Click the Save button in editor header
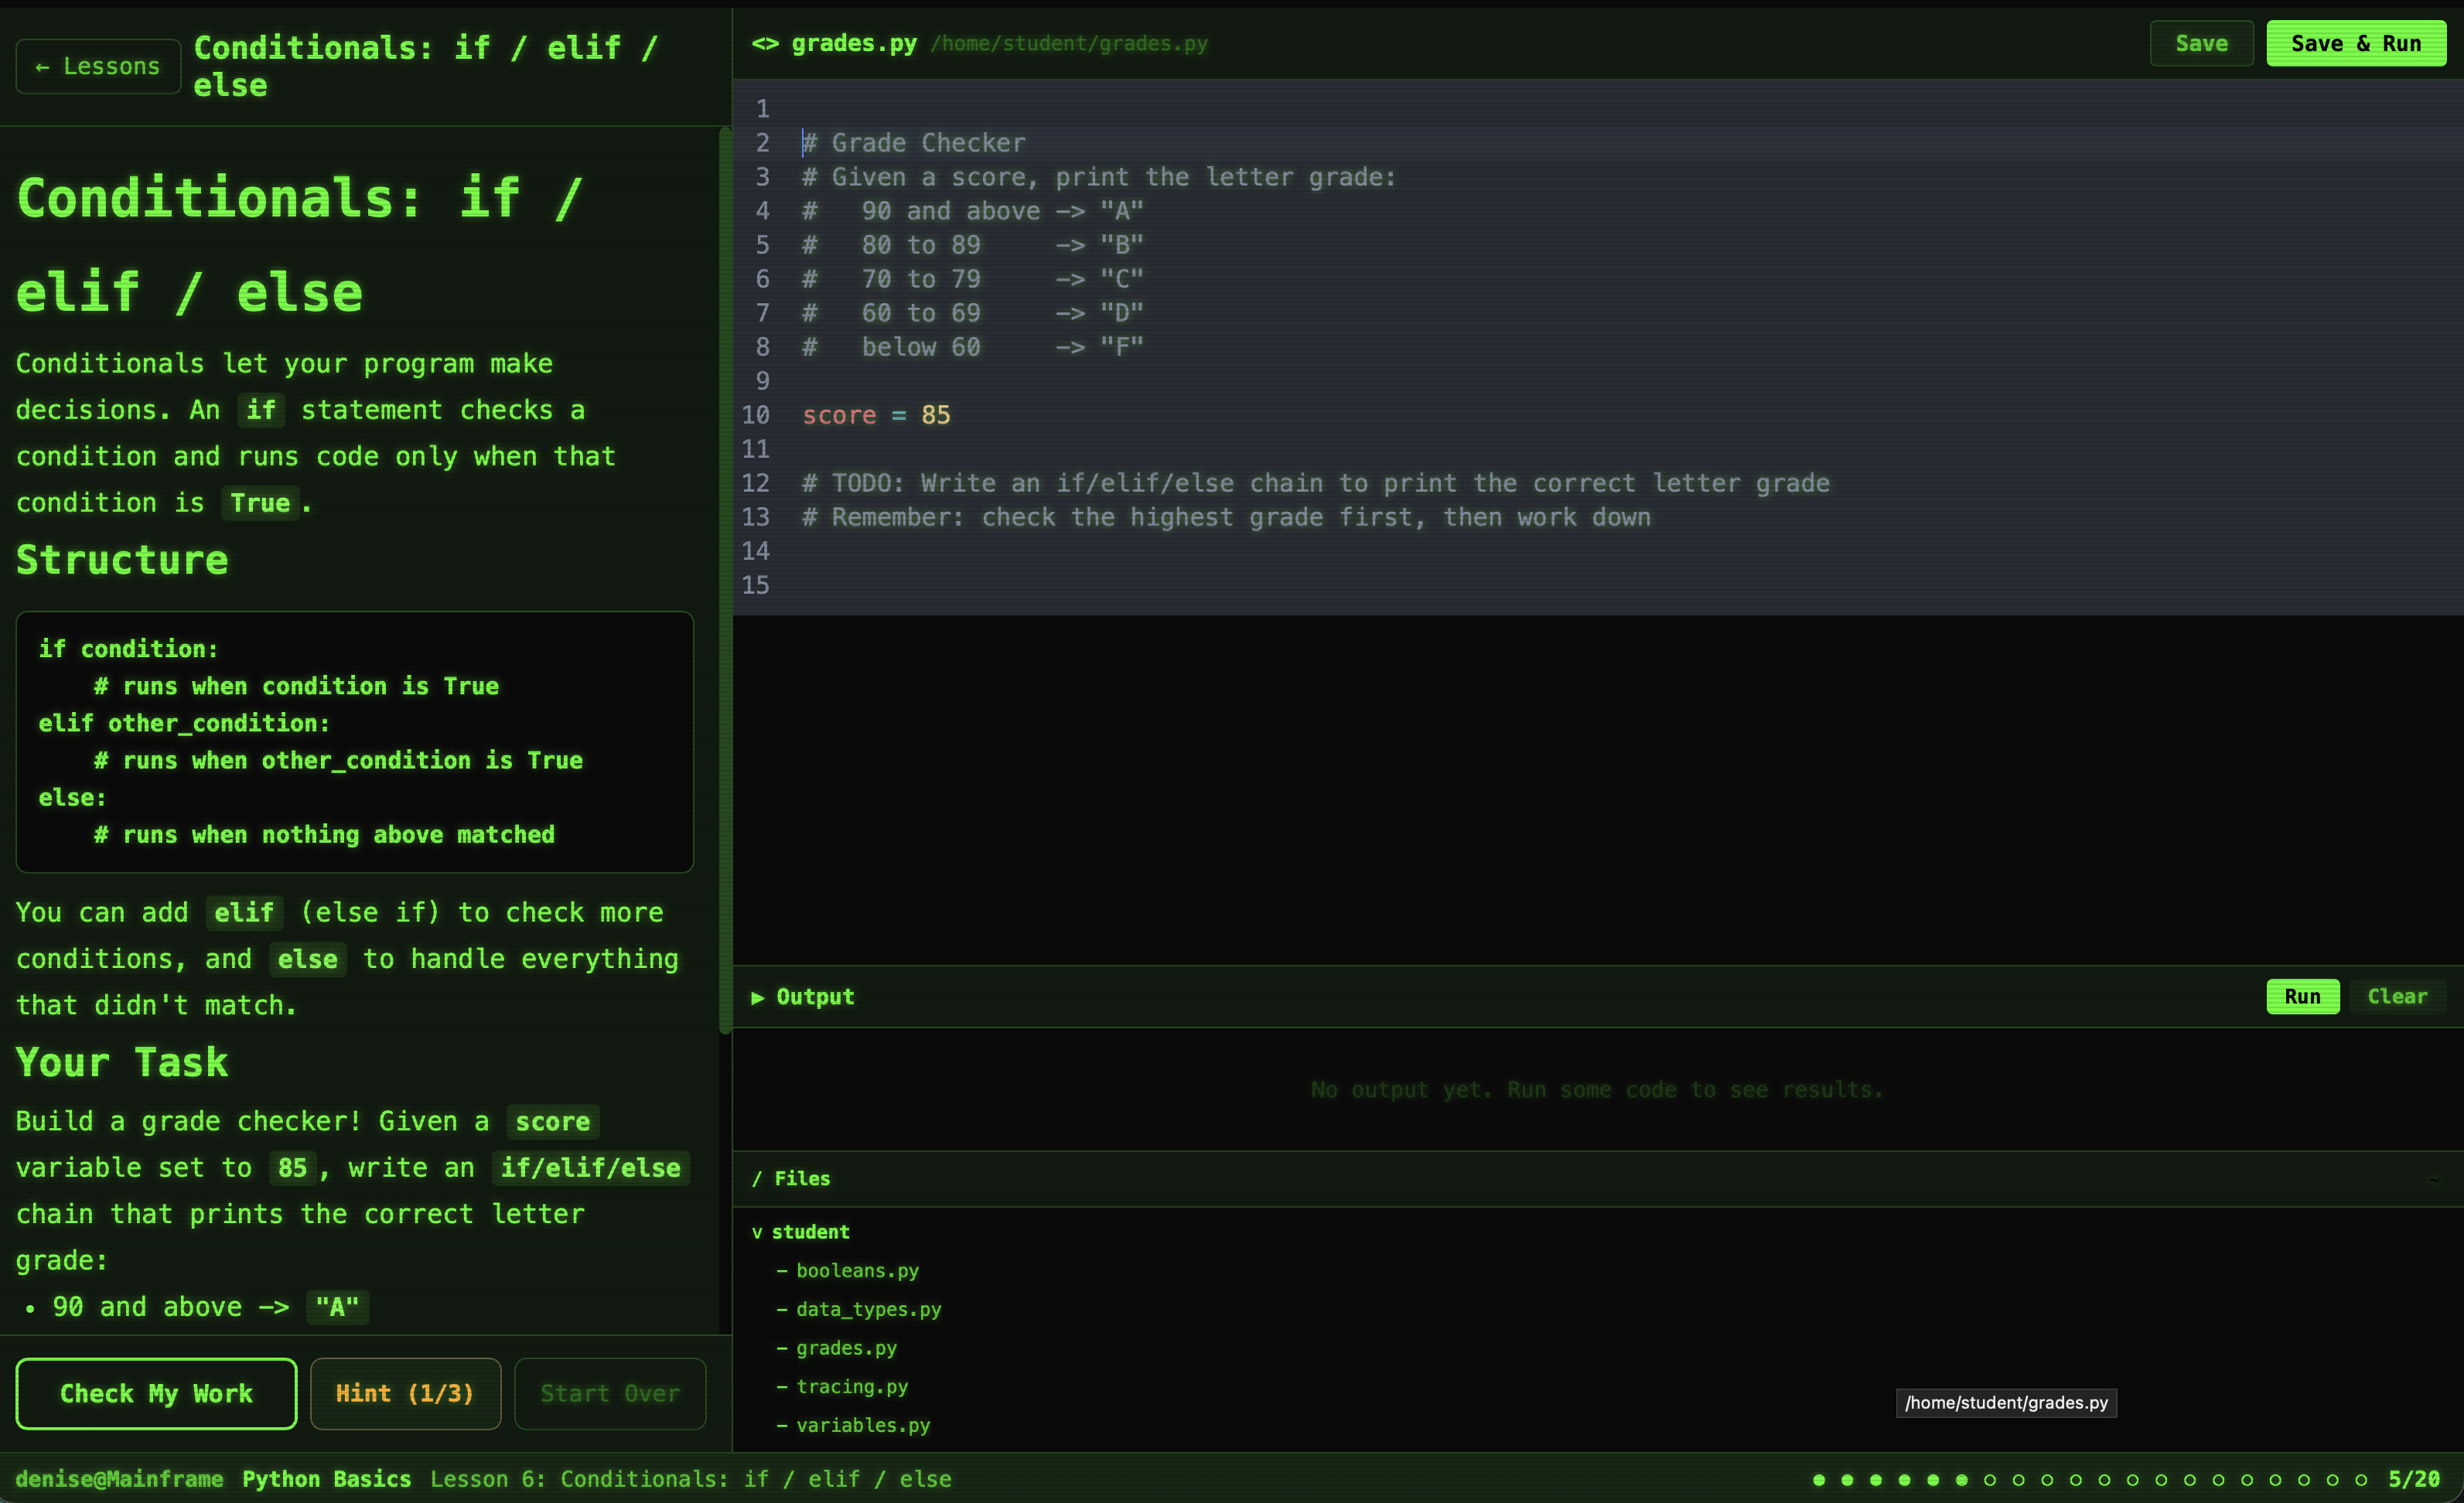Image resolution: width=2464 pixels, height=1503 pixels. pyautogui.click(x=2200, y=43)
